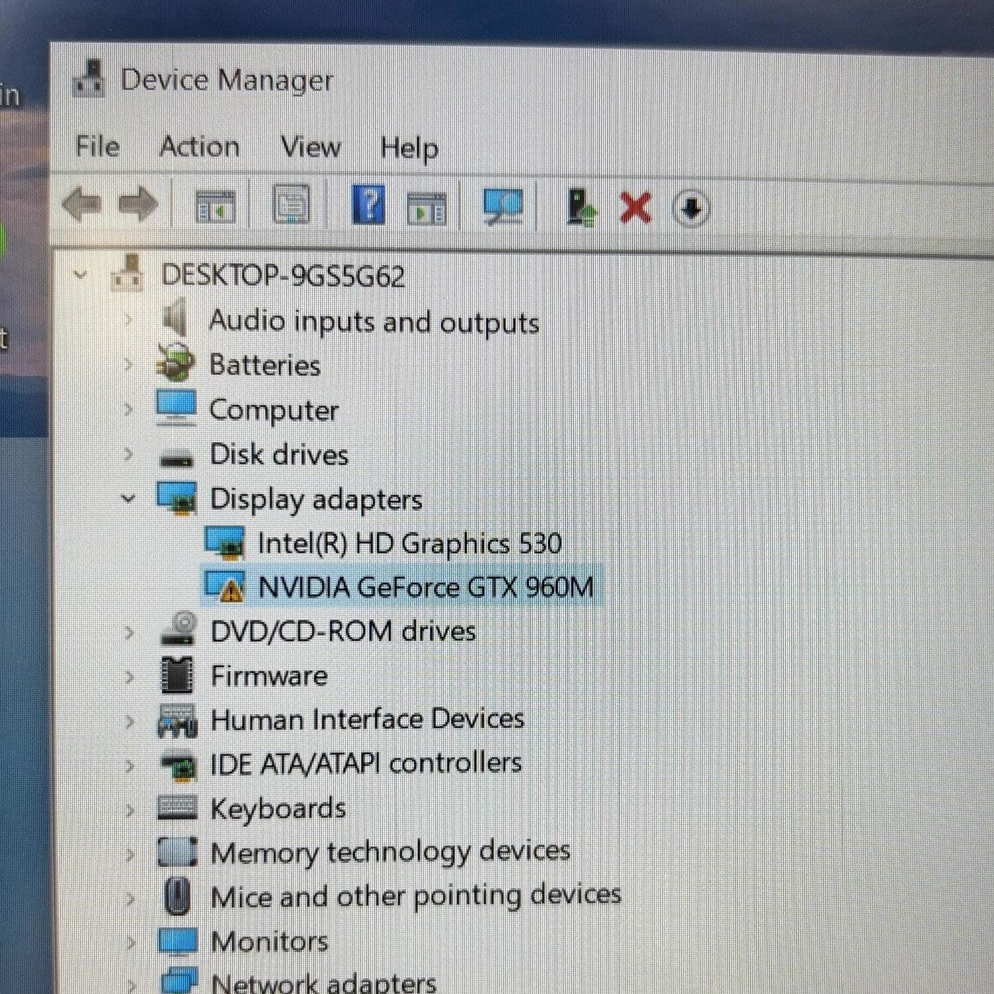The width and height of the screenshot is (994, 994).
Task: Select the Disk drives label
Action: pyautogui.click(x=279, y=455)
